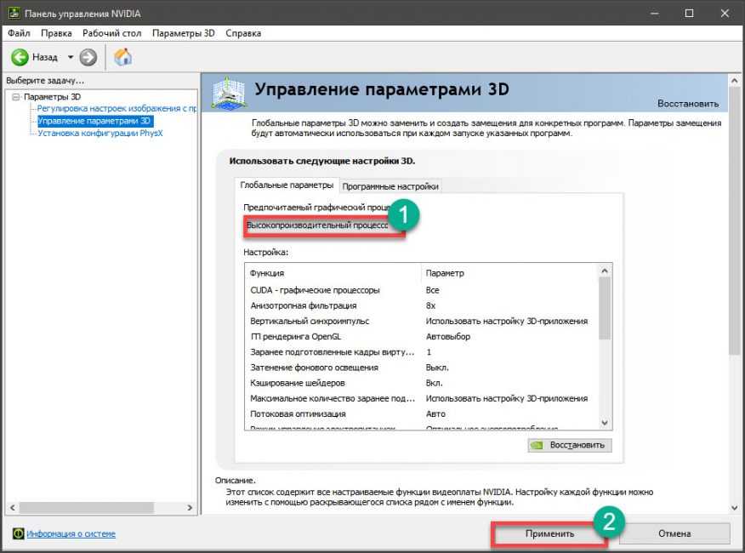
Task: Click the System information icon at bottom left
Action: (x=18, y=534)
